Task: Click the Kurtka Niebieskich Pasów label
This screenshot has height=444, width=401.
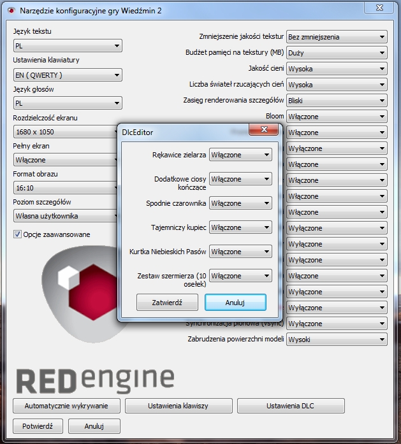Action: pyautogui.click(x=168, y=252)
